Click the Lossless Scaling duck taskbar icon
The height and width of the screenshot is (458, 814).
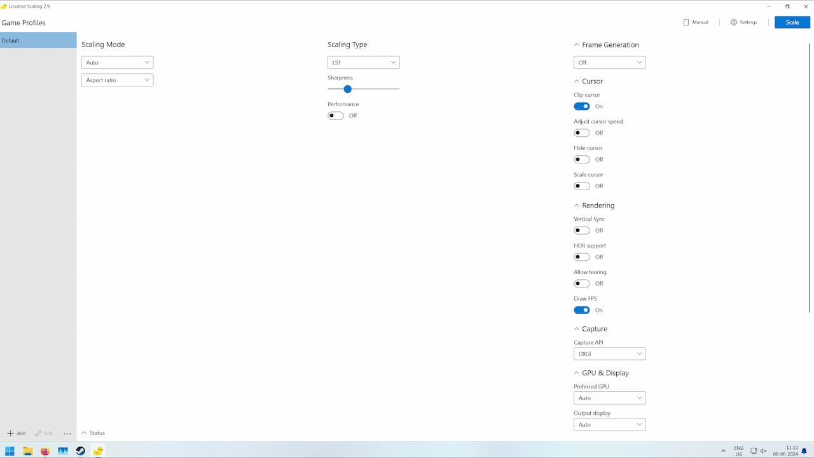point(98,451)
